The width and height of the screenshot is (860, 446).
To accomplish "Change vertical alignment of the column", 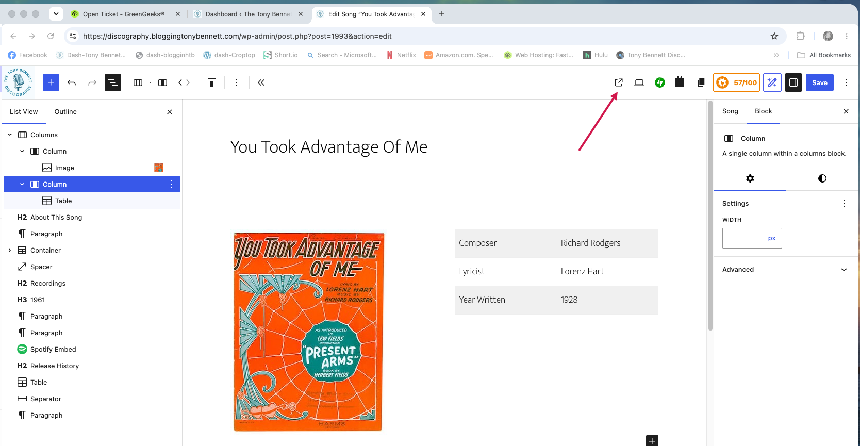I will pyautogui.click(x=212, y=82).
